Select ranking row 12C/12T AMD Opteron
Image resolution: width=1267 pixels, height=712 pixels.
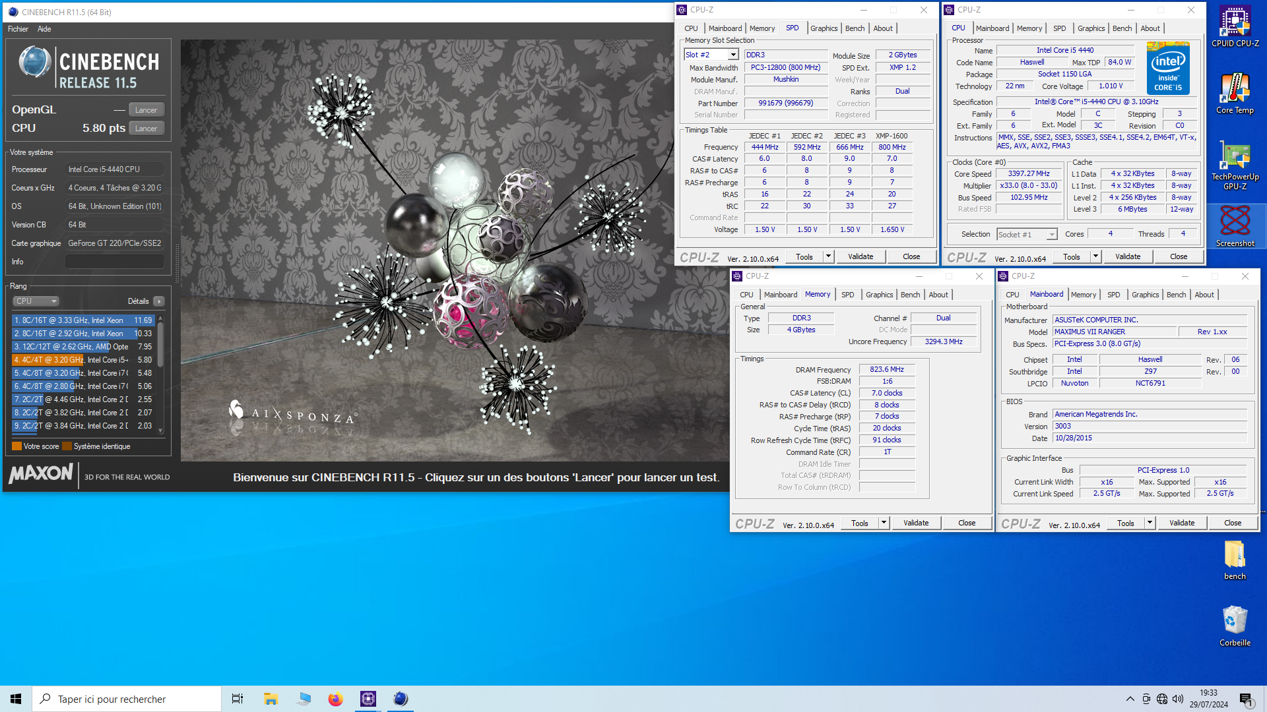coord(83,347)
